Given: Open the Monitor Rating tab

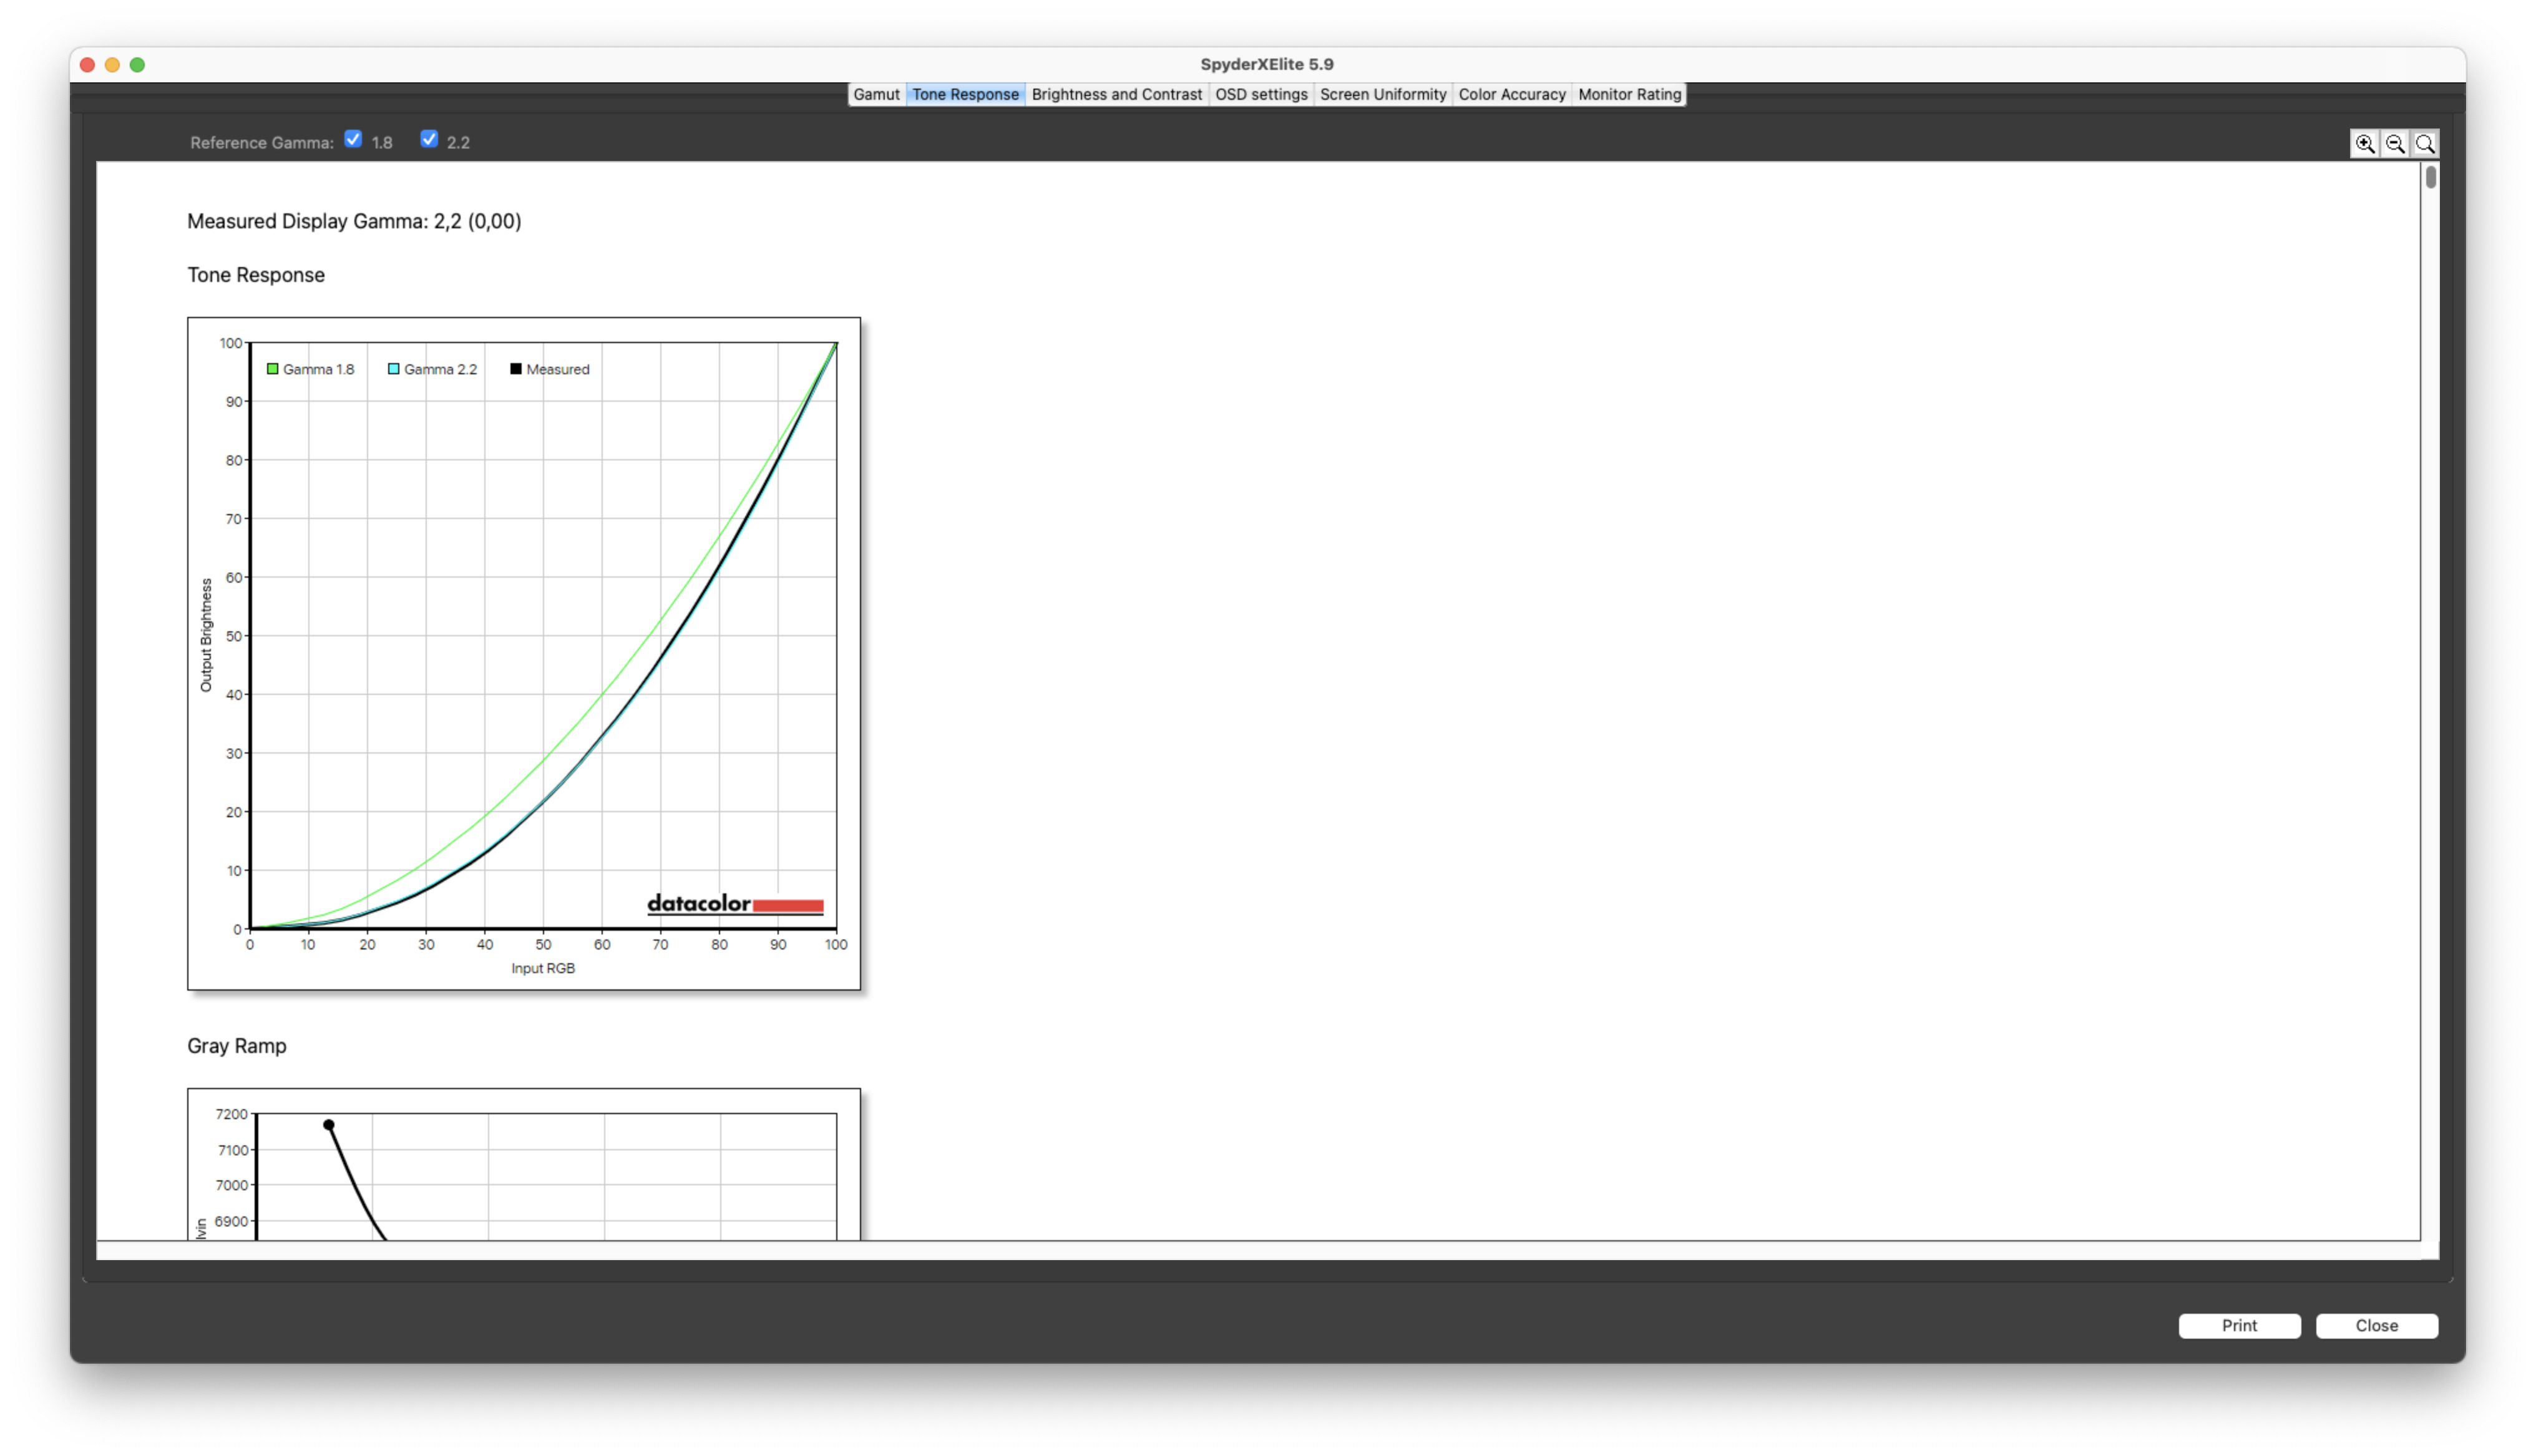Looking at the screenshot, I should tap(1629, 94).
